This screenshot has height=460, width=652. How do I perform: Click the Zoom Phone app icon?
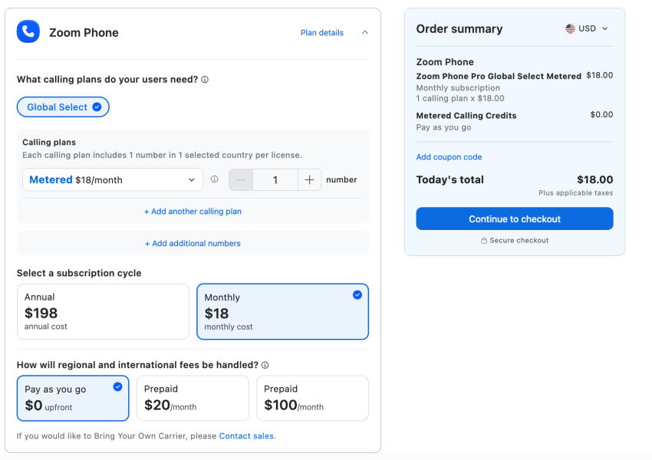[x=28, y=31]
